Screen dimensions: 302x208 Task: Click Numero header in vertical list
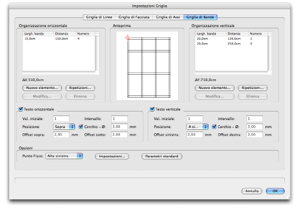(x=258, y=34)
